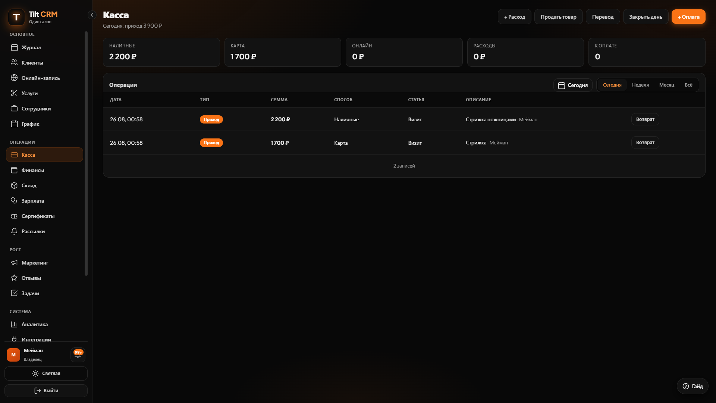Click the Зарплата coins icon
The image size is (716, 403).
[14, 201]
